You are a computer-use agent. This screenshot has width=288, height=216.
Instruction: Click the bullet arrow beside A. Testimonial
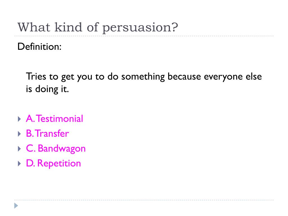19,119
